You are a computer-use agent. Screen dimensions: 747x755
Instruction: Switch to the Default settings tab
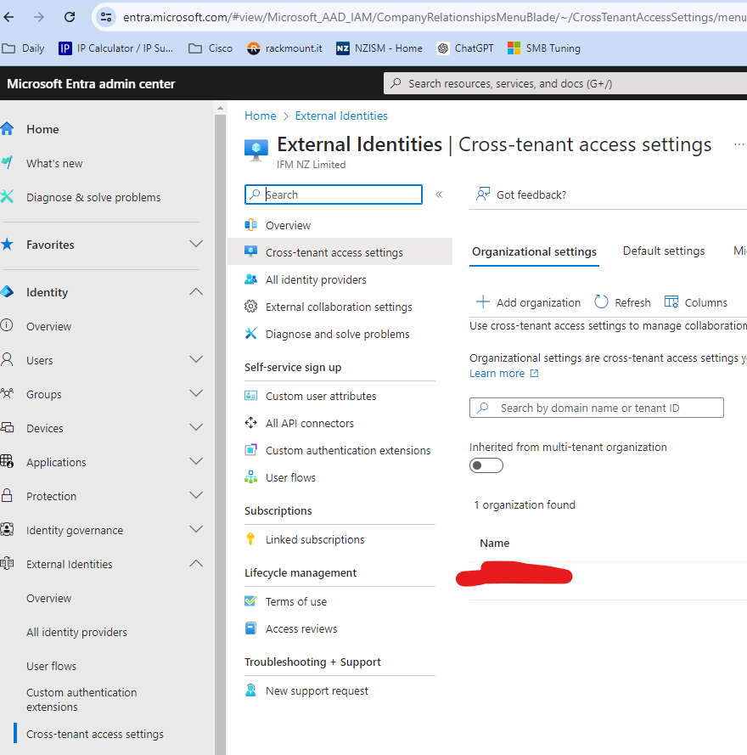(664, 251)
